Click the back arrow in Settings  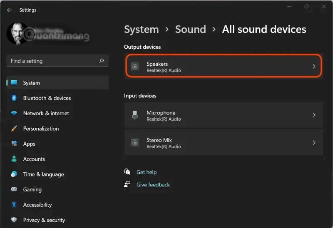coord(9,10)
